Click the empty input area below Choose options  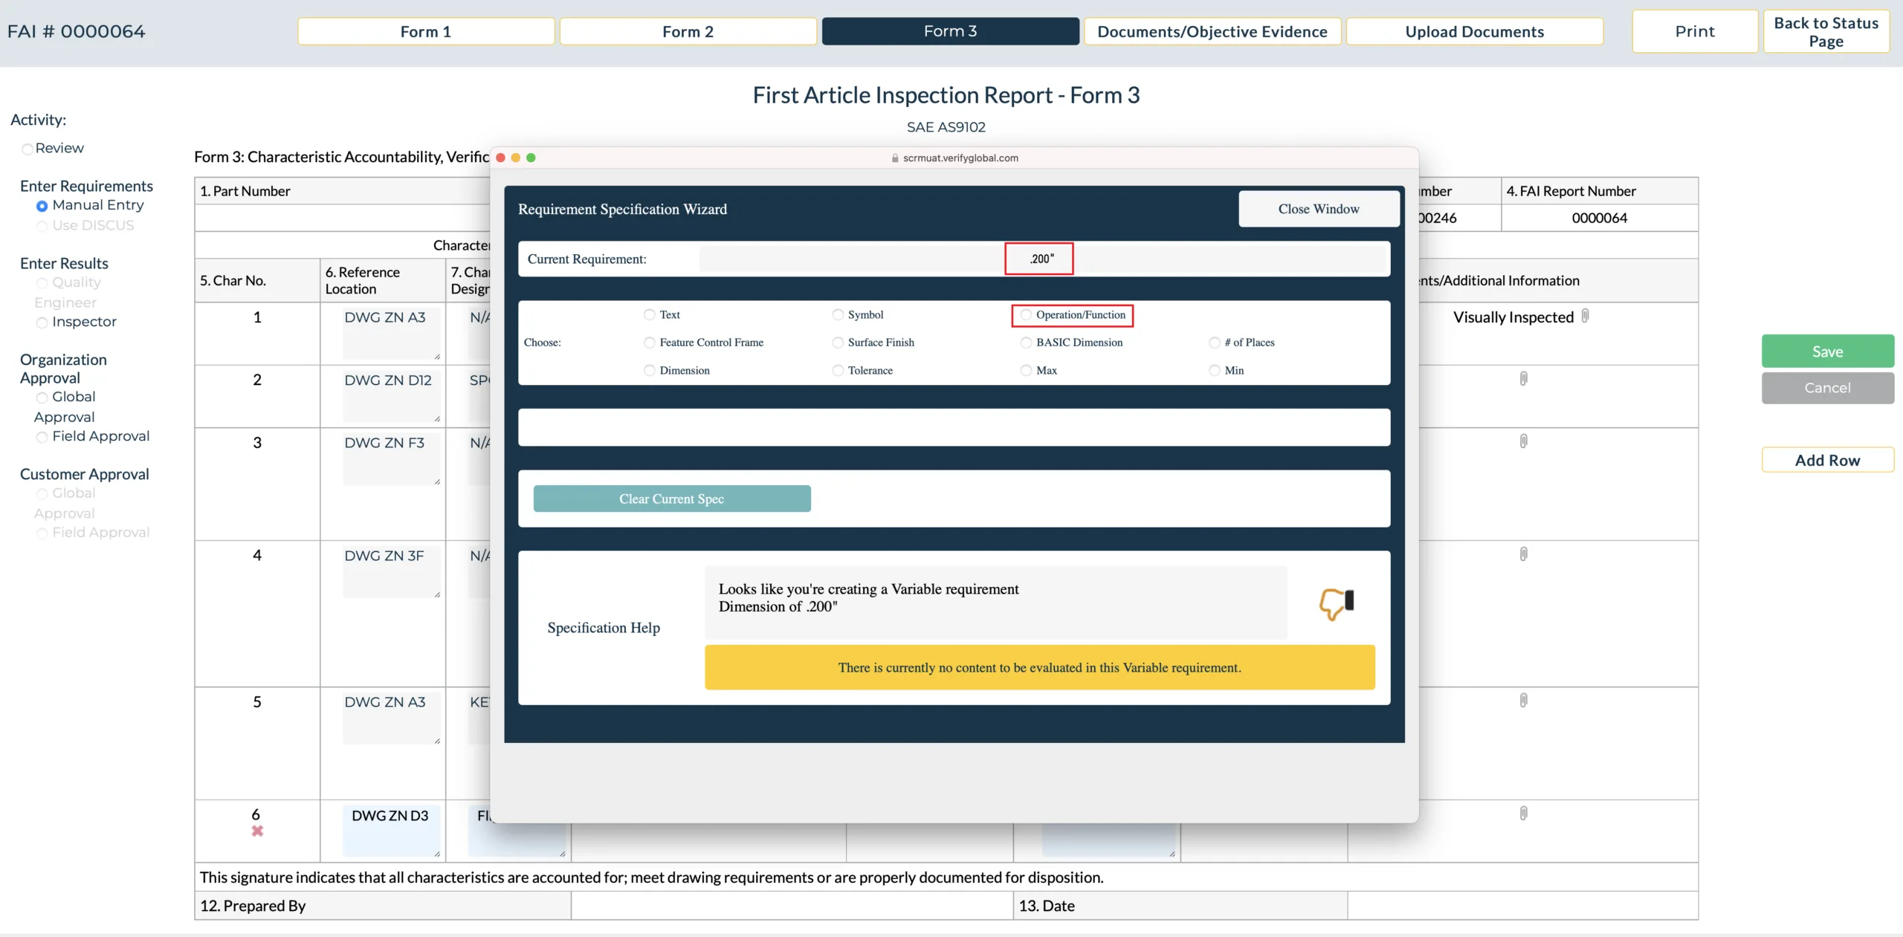click(x=954, y=427)
